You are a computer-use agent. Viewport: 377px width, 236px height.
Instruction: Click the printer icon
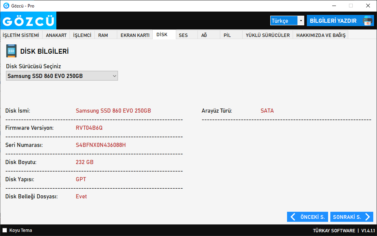point(368,21)
